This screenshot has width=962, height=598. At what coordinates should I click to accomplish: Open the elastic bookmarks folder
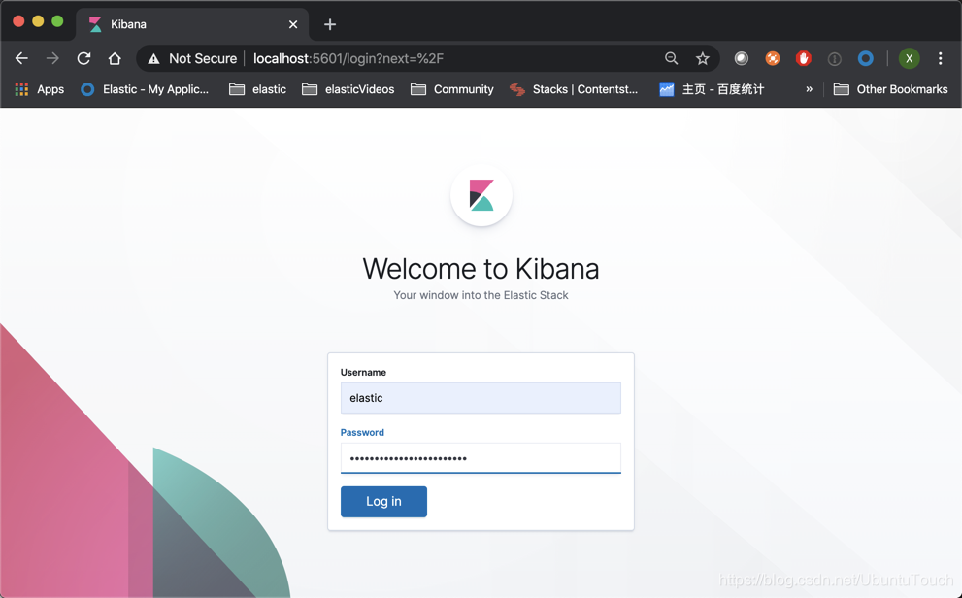click(x=257, y=89)
